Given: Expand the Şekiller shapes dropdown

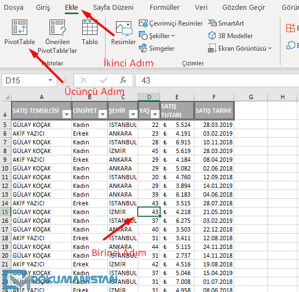Looking at the screenshot, I should (173, 35).
